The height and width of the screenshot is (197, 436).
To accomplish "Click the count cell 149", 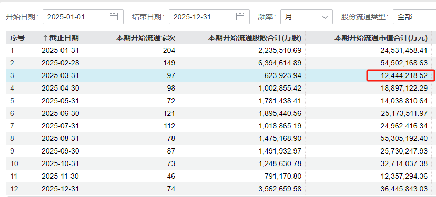I will coord(169,63).
